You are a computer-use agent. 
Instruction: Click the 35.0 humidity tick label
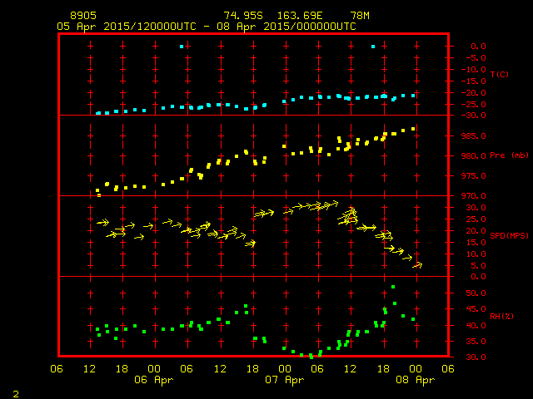(476, 342)
